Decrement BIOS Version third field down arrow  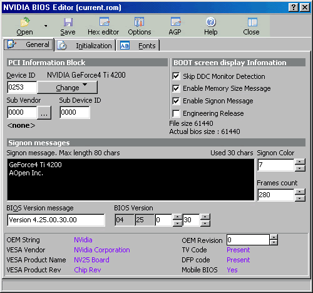coord(178,224)
